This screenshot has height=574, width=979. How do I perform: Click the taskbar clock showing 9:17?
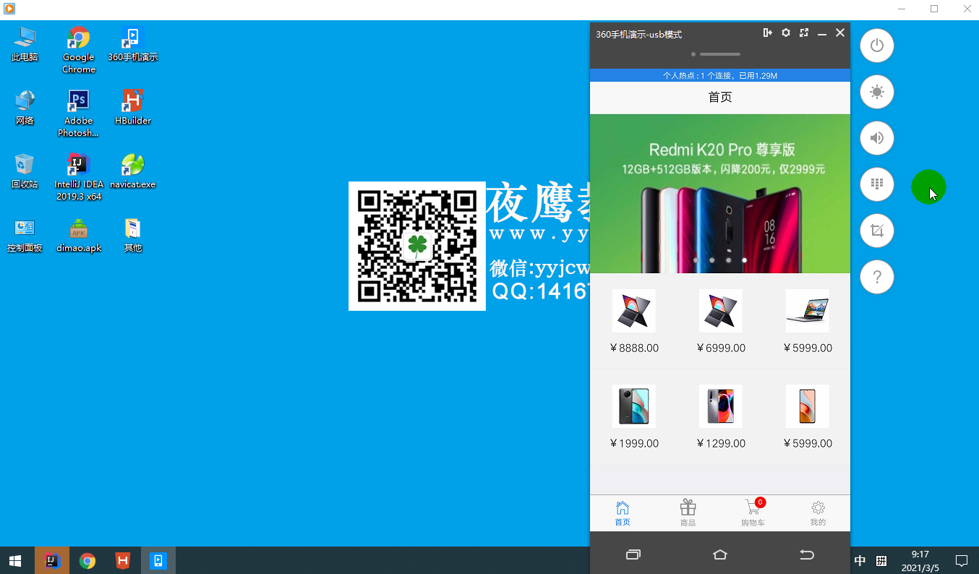click(920, 560)
